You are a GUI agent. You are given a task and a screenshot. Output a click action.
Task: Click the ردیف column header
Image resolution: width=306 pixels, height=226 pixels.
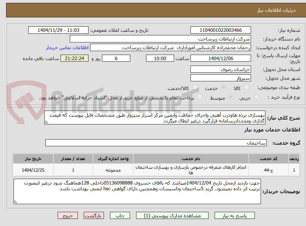[294, 159]
